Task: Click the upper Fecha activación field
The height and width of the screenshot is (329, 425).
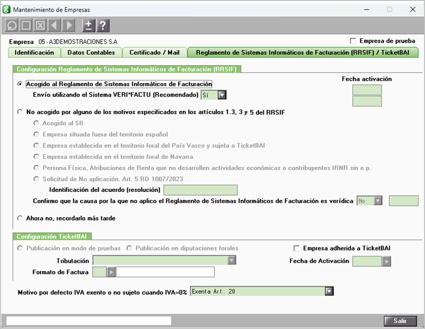Action: pos(367,90)
